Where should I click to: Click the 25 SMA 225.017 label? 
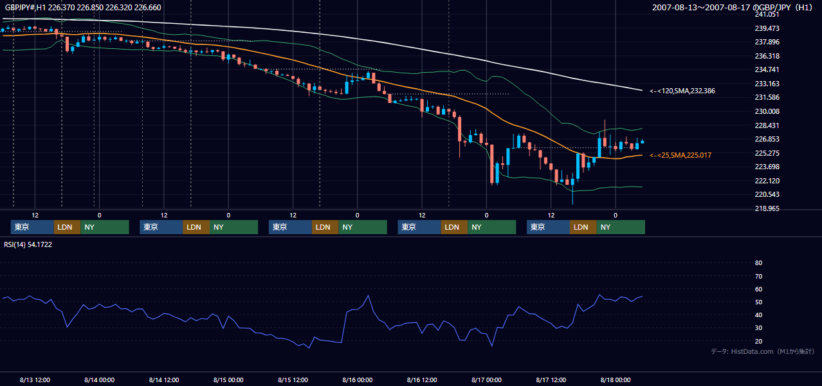click(x=680, y=155)
